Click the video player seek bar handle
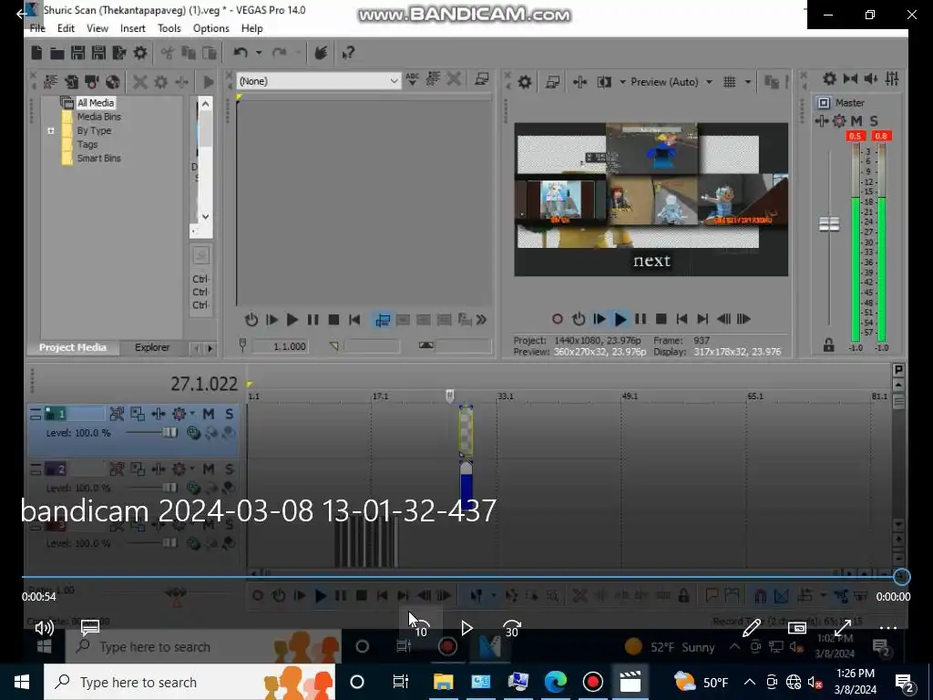Viewport: 933px width, 700px height. [x=901, y=576]
